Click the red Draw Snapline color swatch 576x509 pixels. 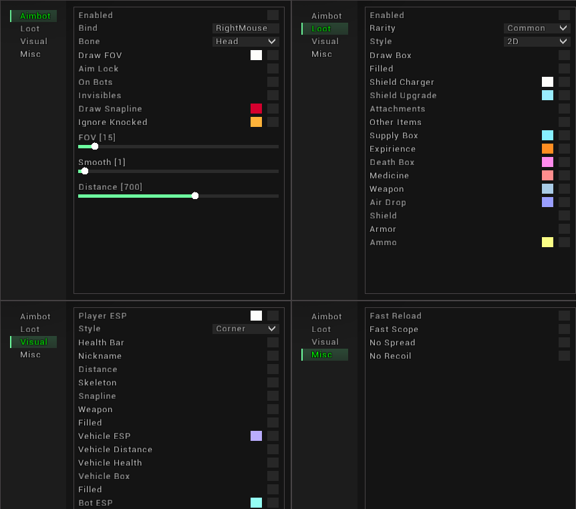coord(256,108)
